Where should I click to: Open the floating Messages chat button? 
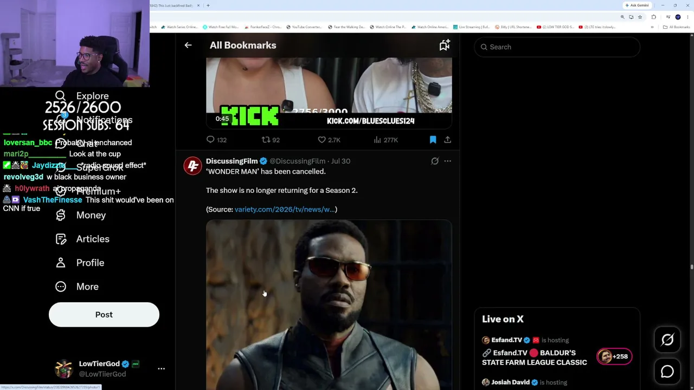tap(667, 372)
